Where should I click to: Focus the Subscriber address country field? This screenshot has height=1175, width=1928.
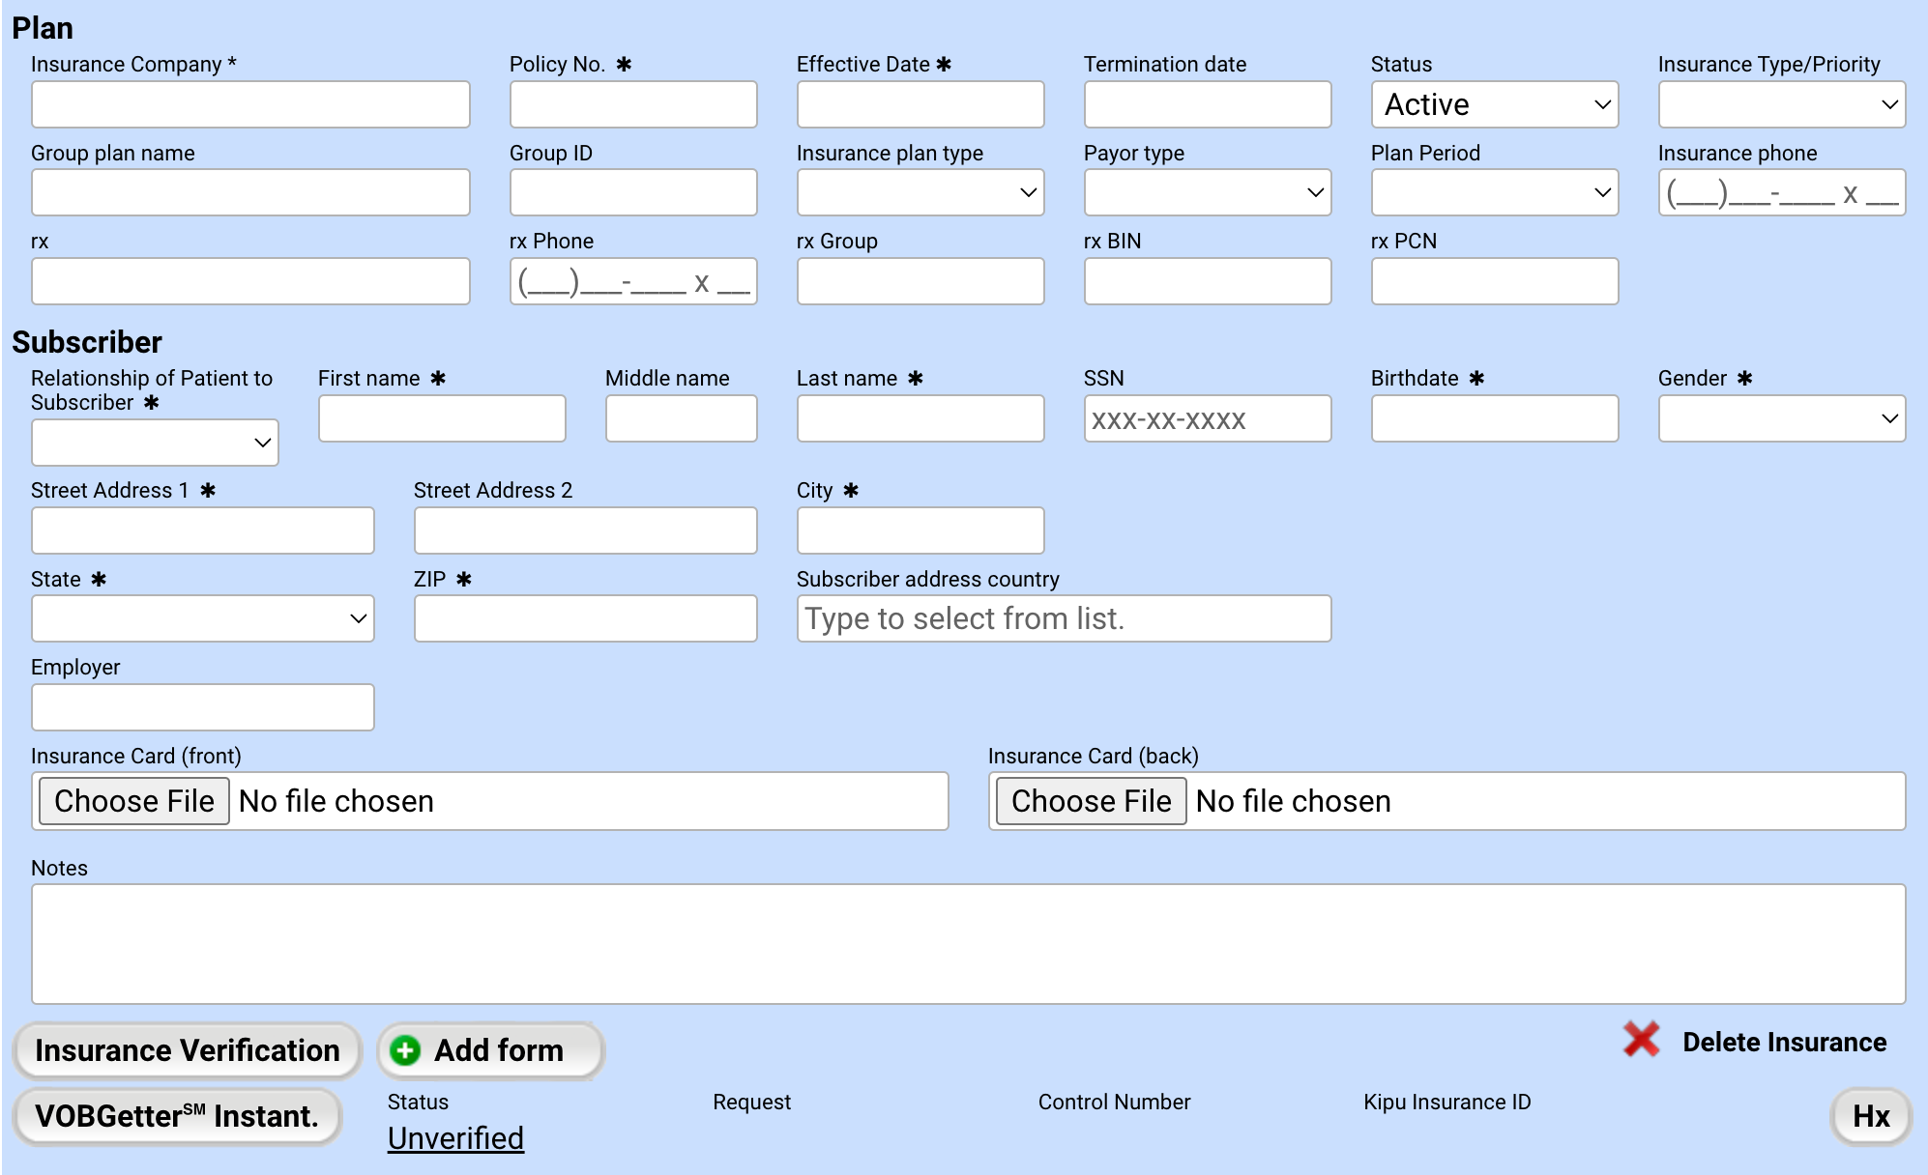1064,618
